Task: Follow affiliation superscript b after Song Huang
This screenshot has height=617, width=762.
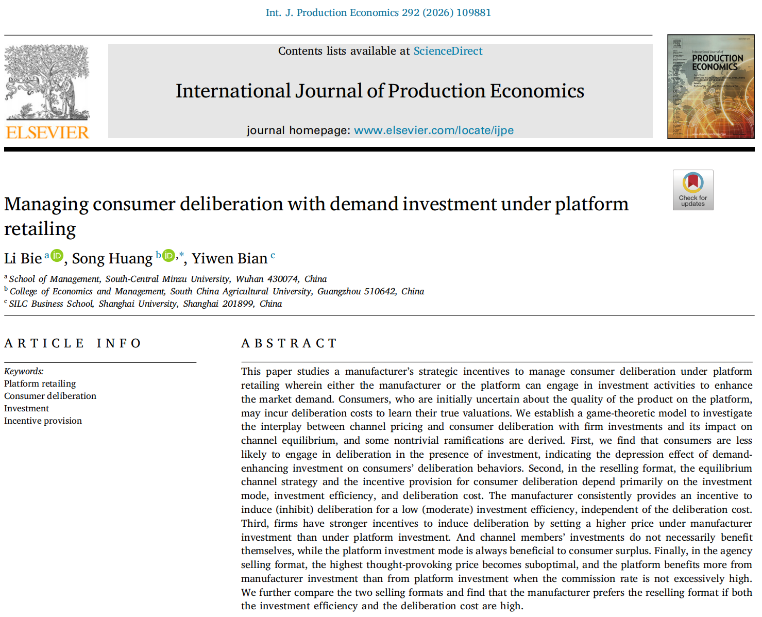Action: pos(158,255)
